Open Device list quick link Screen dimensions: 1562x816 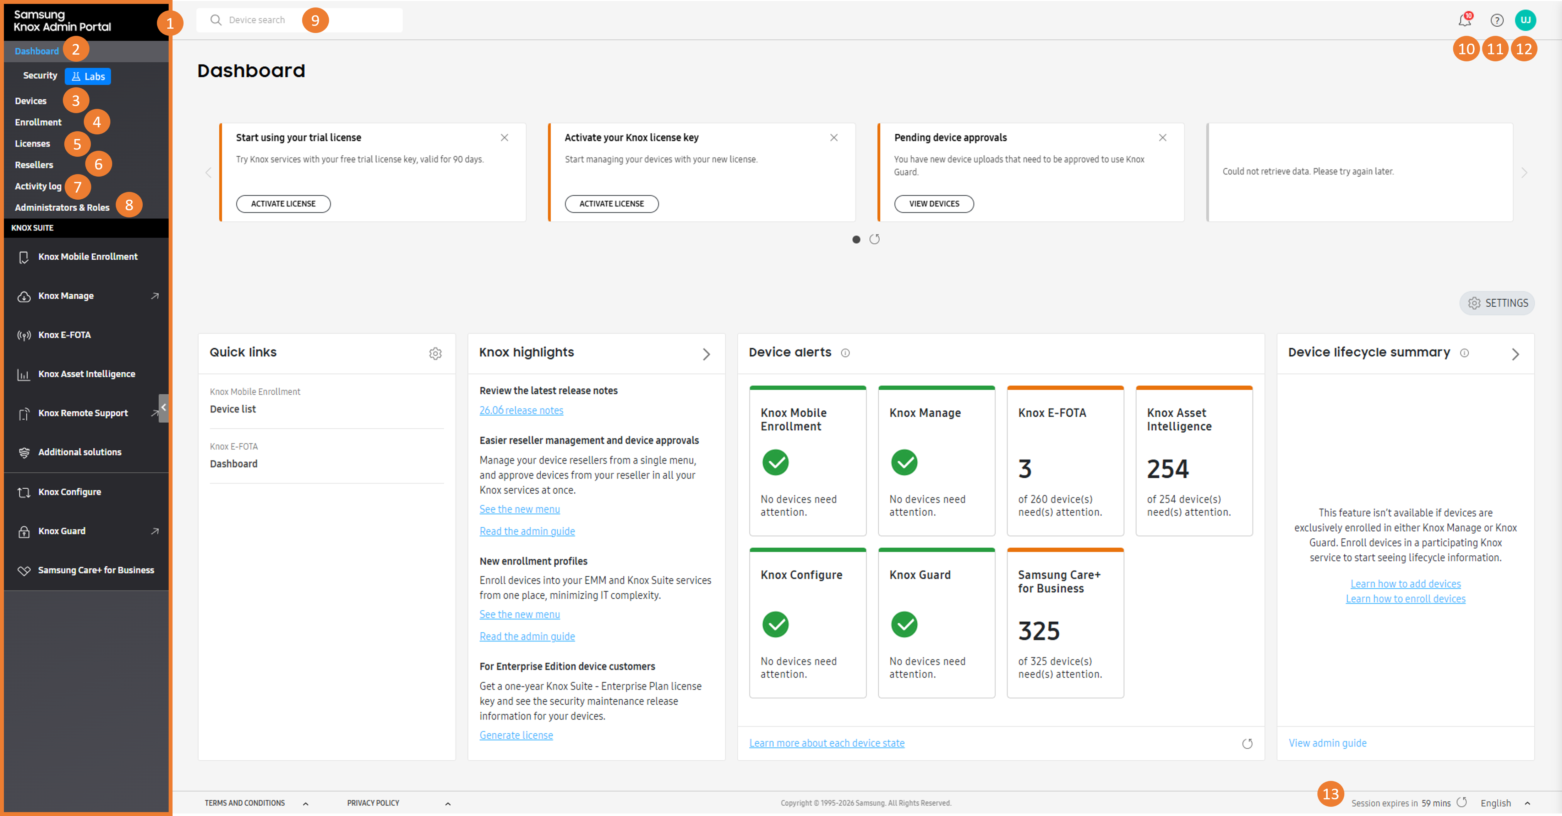pyautogui.click(x=232, y=409)
